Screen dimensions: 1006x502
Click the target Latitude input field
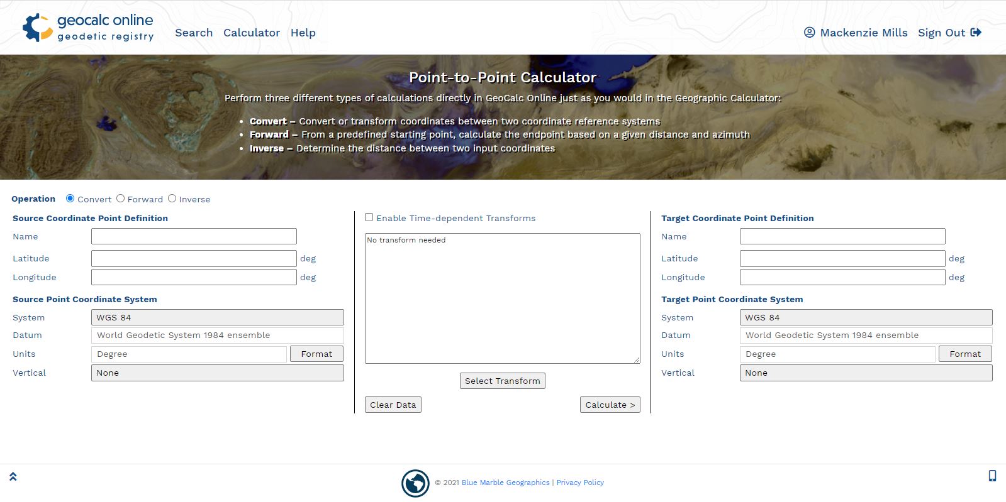point(842,258)
